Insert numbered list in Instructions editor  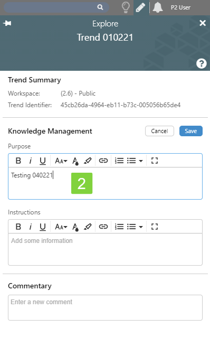point(119,227)
